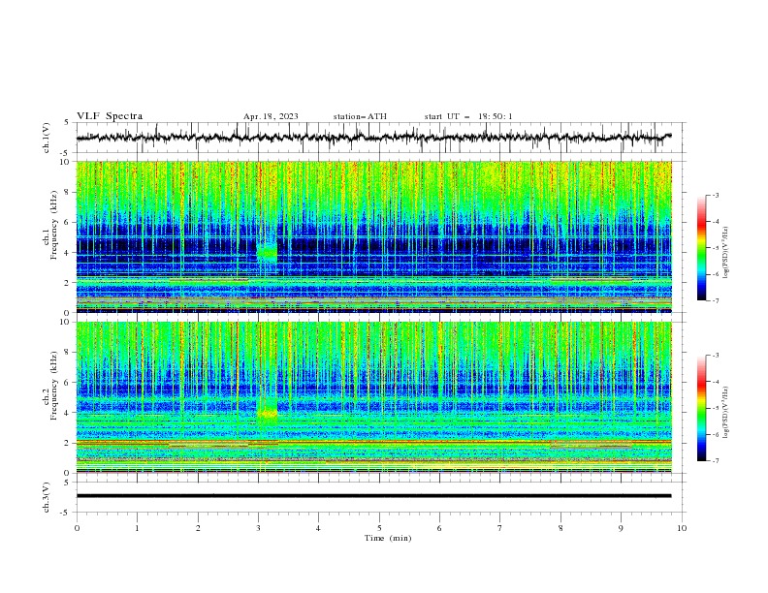
Task: Click the color scale bar beside ch.1 spectrogram
Action: click(701, 248)
